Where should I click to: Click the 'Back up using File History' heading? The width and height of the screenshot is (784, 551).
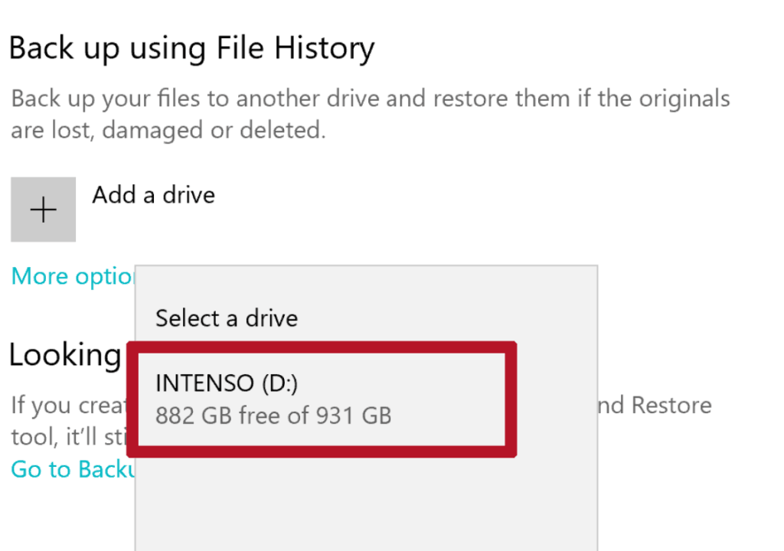pos(191,49)
